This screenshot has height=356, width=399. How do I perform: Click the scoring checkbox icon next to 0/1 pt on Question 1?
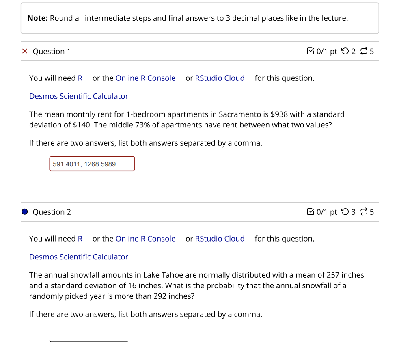(x=311, y=51)
